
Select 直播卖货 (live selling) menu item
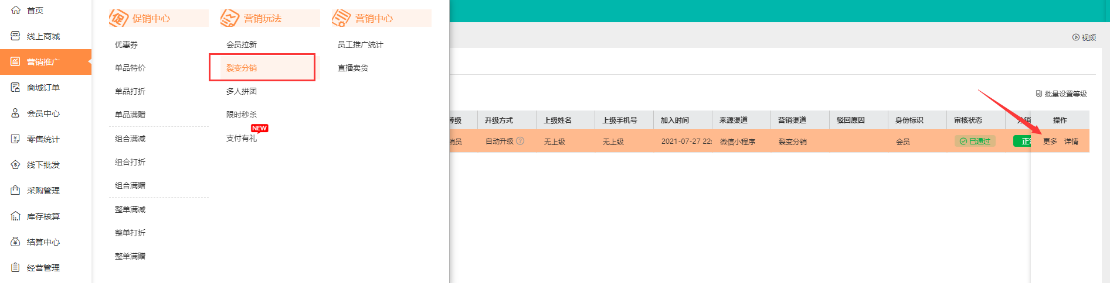pos(352,68)
